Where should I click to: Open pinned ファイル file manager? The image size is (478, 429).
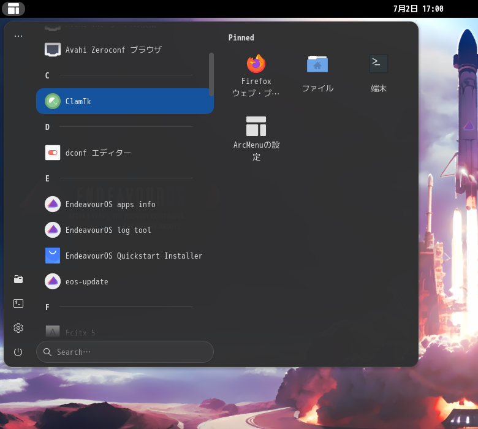point(317,74)
